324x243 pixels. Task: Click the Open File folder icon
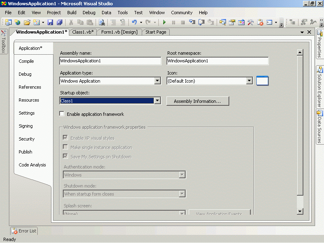click(27, 22)
